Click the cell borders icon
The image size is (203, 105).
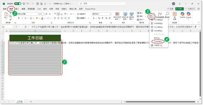click(31, 18)
